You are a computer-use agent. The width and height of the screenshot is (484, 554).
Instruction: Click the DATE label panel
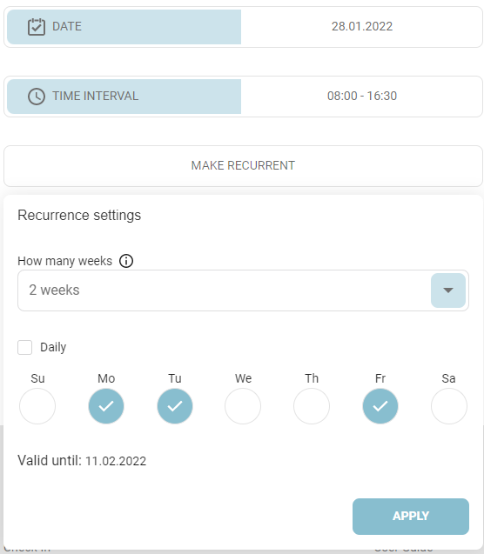[124, 27]
